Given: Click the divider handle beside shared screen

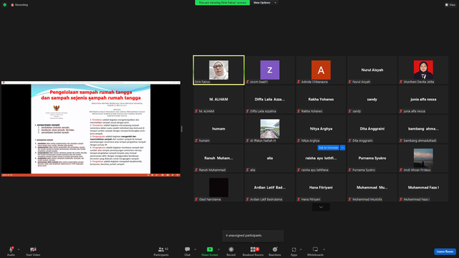Looking at the screenshot, I should click(181, 129).
